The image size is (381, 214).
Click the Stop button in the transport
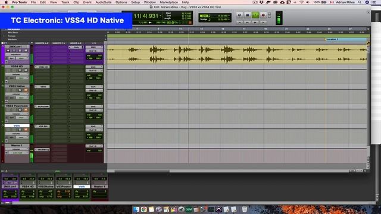(248, 15)
